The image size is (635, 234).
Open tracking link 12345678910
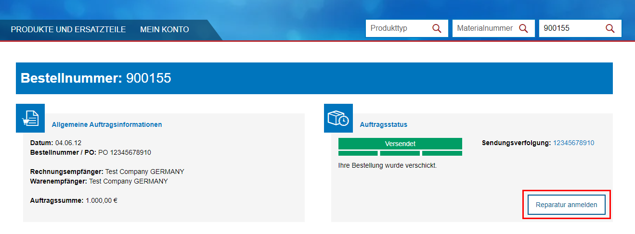[573, 143]
